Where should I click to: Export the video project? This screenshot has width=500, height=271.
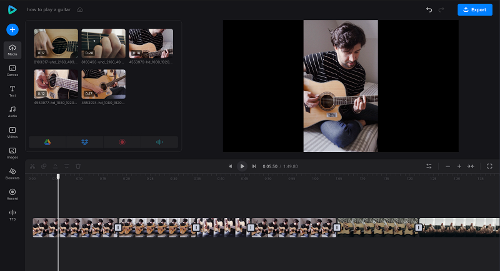[475, 10]
